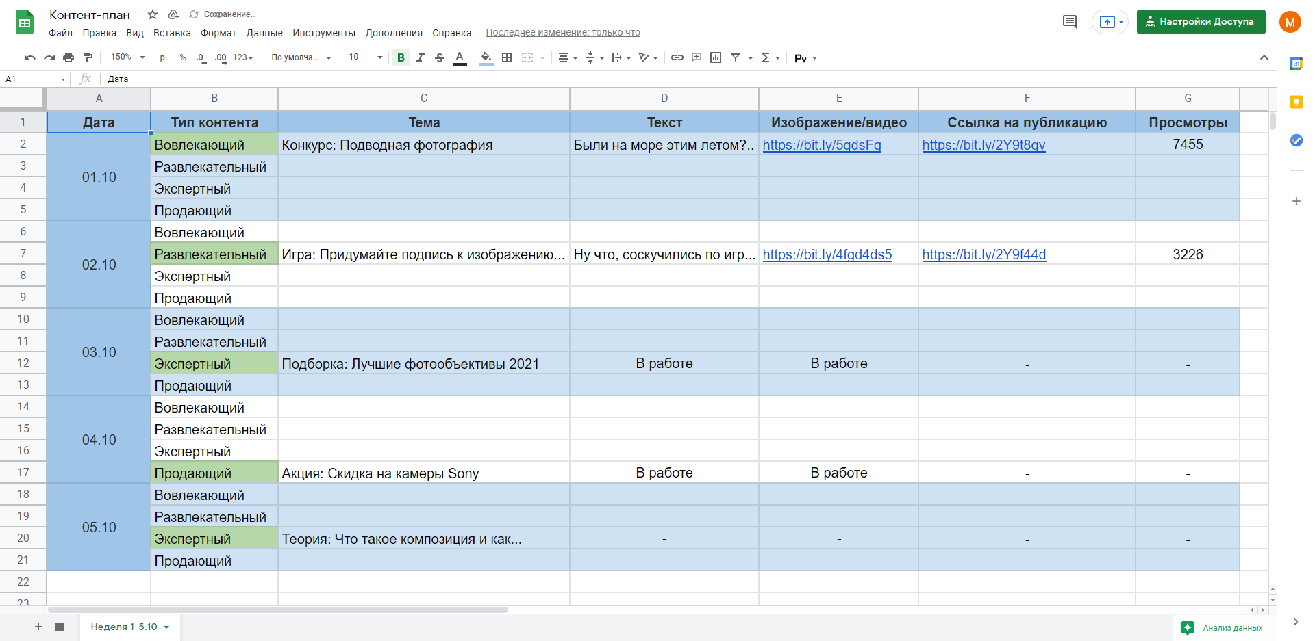Open link https://bit.ly/5gdsFg
Screen dimensions: 1315x641
[822, 145]
